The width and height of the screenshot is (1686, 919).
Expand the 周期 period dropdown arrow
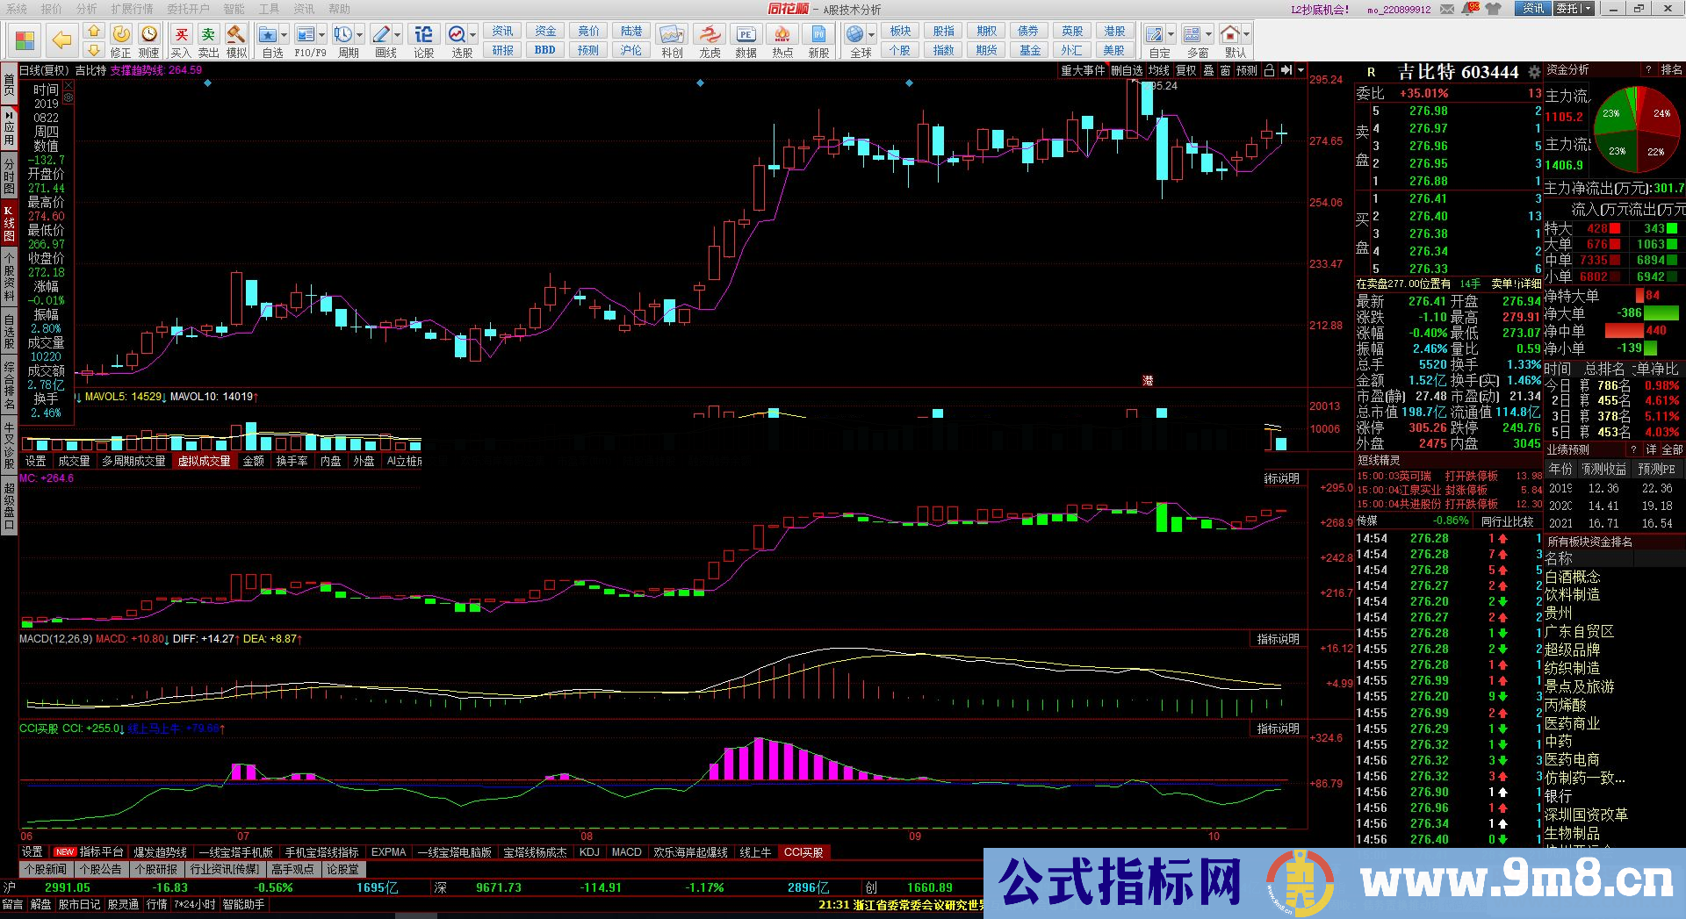(359, 35)
